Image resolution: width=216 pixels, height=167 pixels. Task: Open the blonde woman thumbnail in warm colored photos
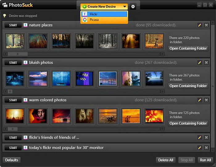[85, 116]
